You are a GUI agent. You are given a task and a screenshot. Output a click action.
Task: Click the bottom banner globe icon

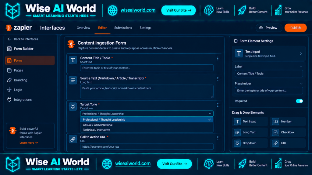point(107,164)
